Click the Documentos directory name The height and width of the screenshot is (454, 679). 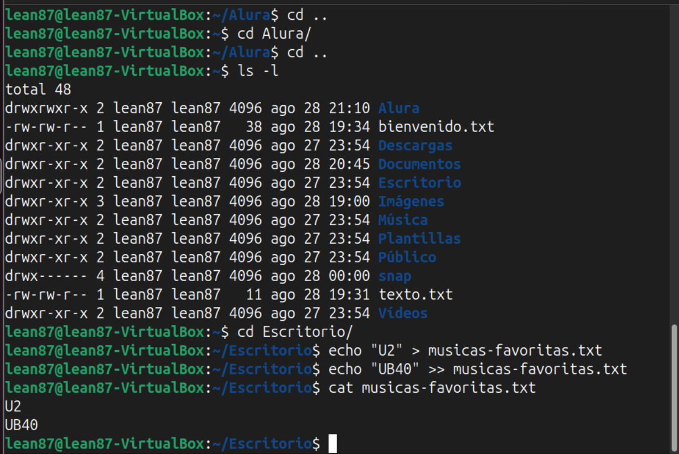[x=419, y=164]
